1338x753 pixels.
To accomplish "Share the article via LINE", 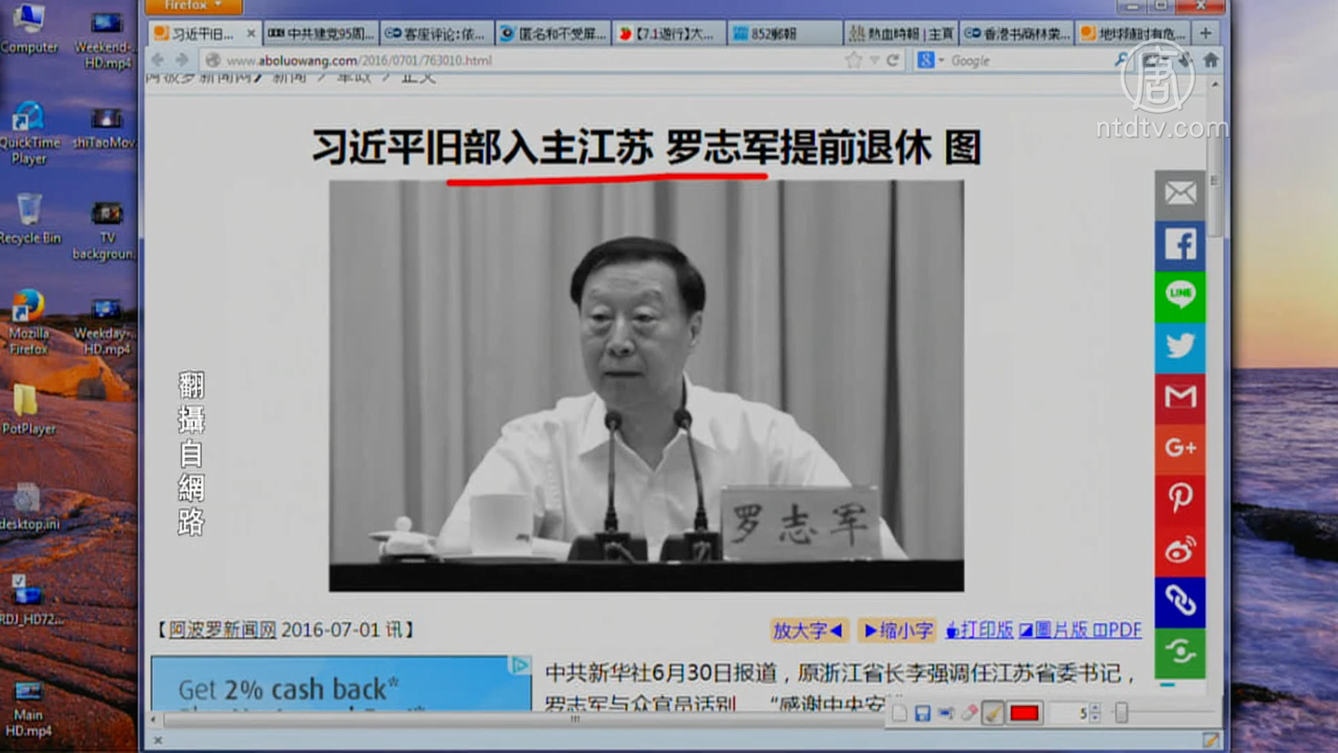I will [1180, 295].
